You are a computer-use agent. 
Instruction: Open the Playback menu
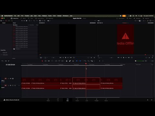click(45, 16)
